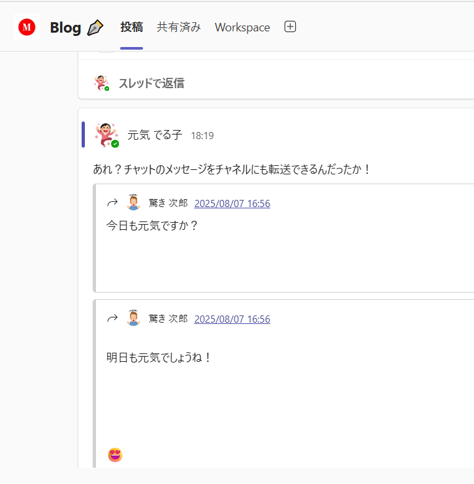Open the Workspace tab

pos(242,27)
